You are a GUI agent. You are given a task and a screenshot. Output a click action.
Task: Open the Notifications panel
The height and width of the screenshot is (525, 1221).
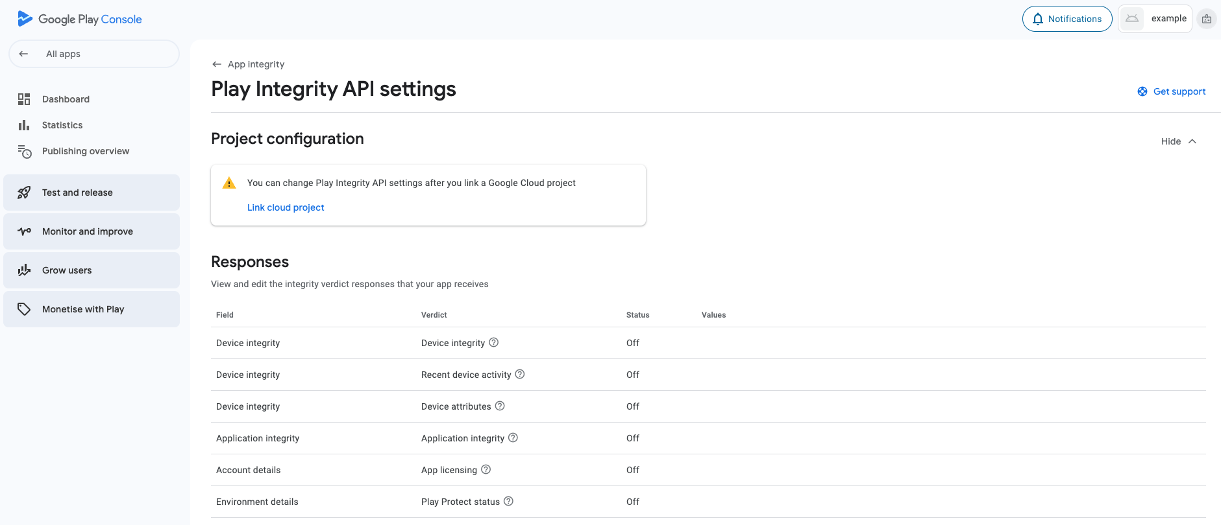point(1067,19)
